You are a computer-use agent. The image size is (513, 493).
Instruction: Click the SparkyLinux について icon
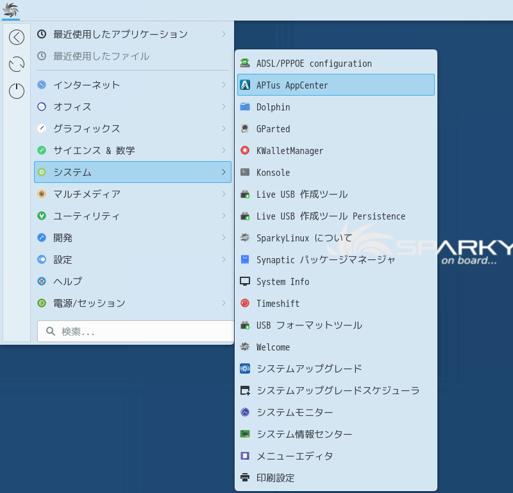pos(245,238)
